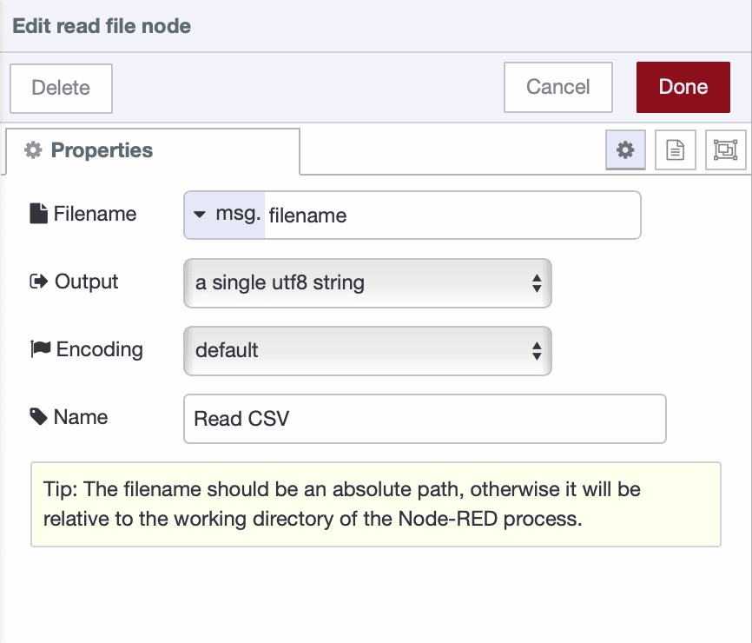The height and width of the screenshot is (643, 752).
Task: Cancel editing the read file node
Action: 557,87
